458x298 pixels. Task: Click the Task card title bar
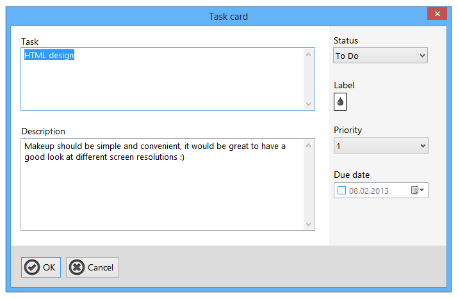coord(229,17)
